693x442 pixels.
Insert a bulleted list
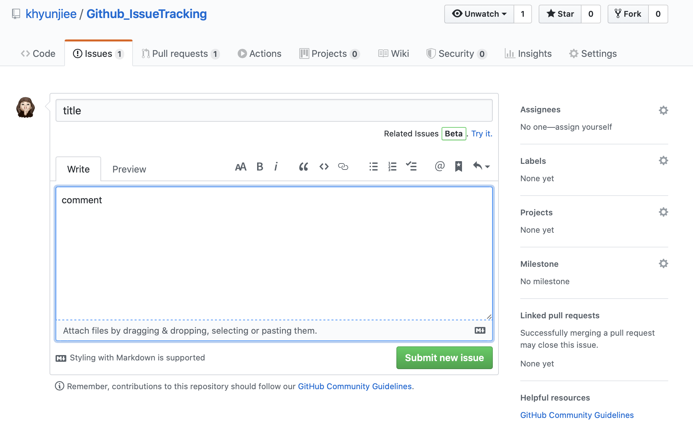point(373,167)
